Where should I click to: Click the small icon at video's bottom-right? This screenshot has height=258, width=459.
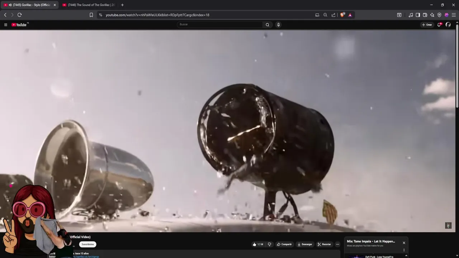pos(448,225)
